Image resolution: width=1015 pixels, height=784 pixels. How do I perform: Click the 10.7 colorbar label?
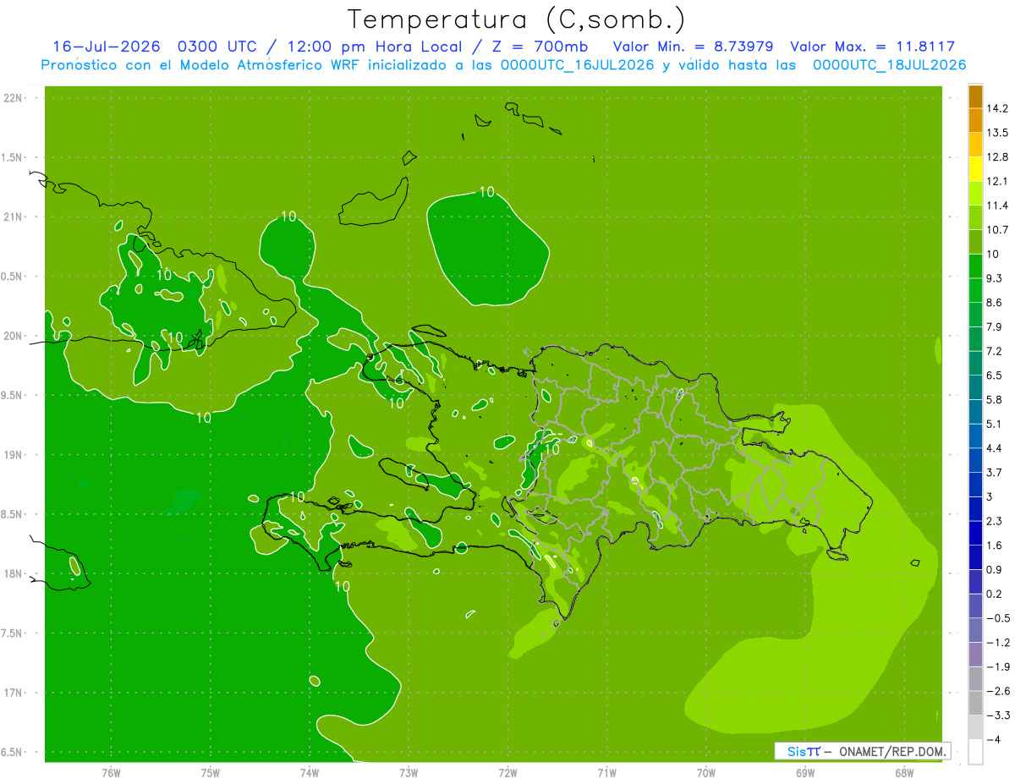(998, 230)
